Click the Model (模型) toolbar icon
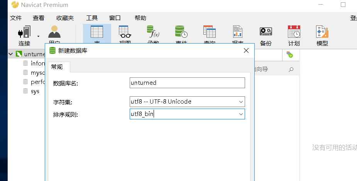This screenshot has height=181, width=357. [x=322, y=35]
